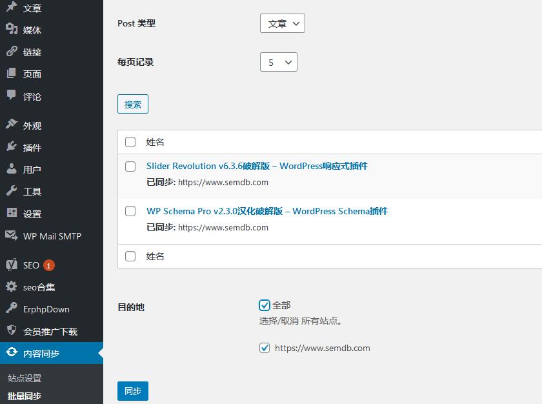Uncheck the 全部 all-sites checkbox

coord(265,305)
